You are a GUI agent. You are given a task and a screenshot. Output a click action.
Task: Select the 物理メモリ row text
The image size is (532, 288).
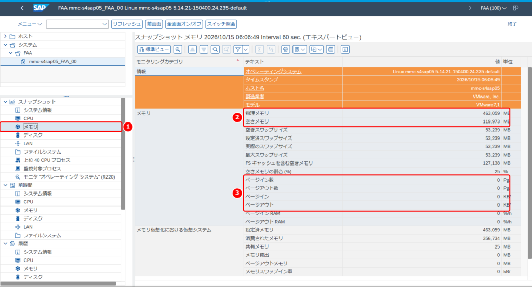257,113
